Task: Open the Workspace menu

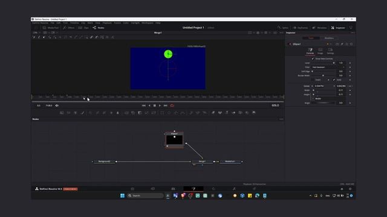Action: point(148,23)
